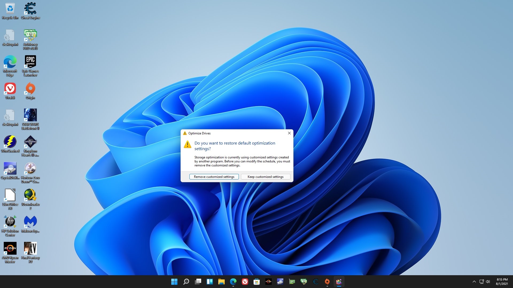
Task: Click Keep customized settings button
Action: pos(265,177)
